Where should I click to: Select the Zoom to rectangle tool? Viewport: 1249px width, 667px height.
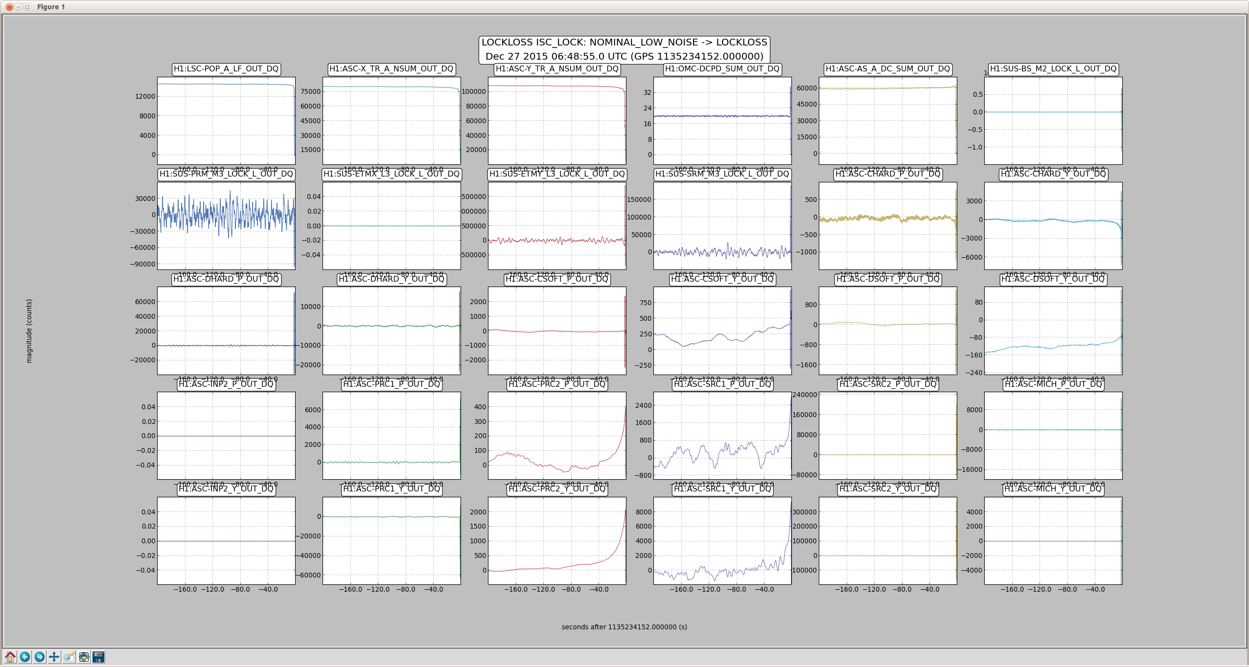tap(69, 657)
